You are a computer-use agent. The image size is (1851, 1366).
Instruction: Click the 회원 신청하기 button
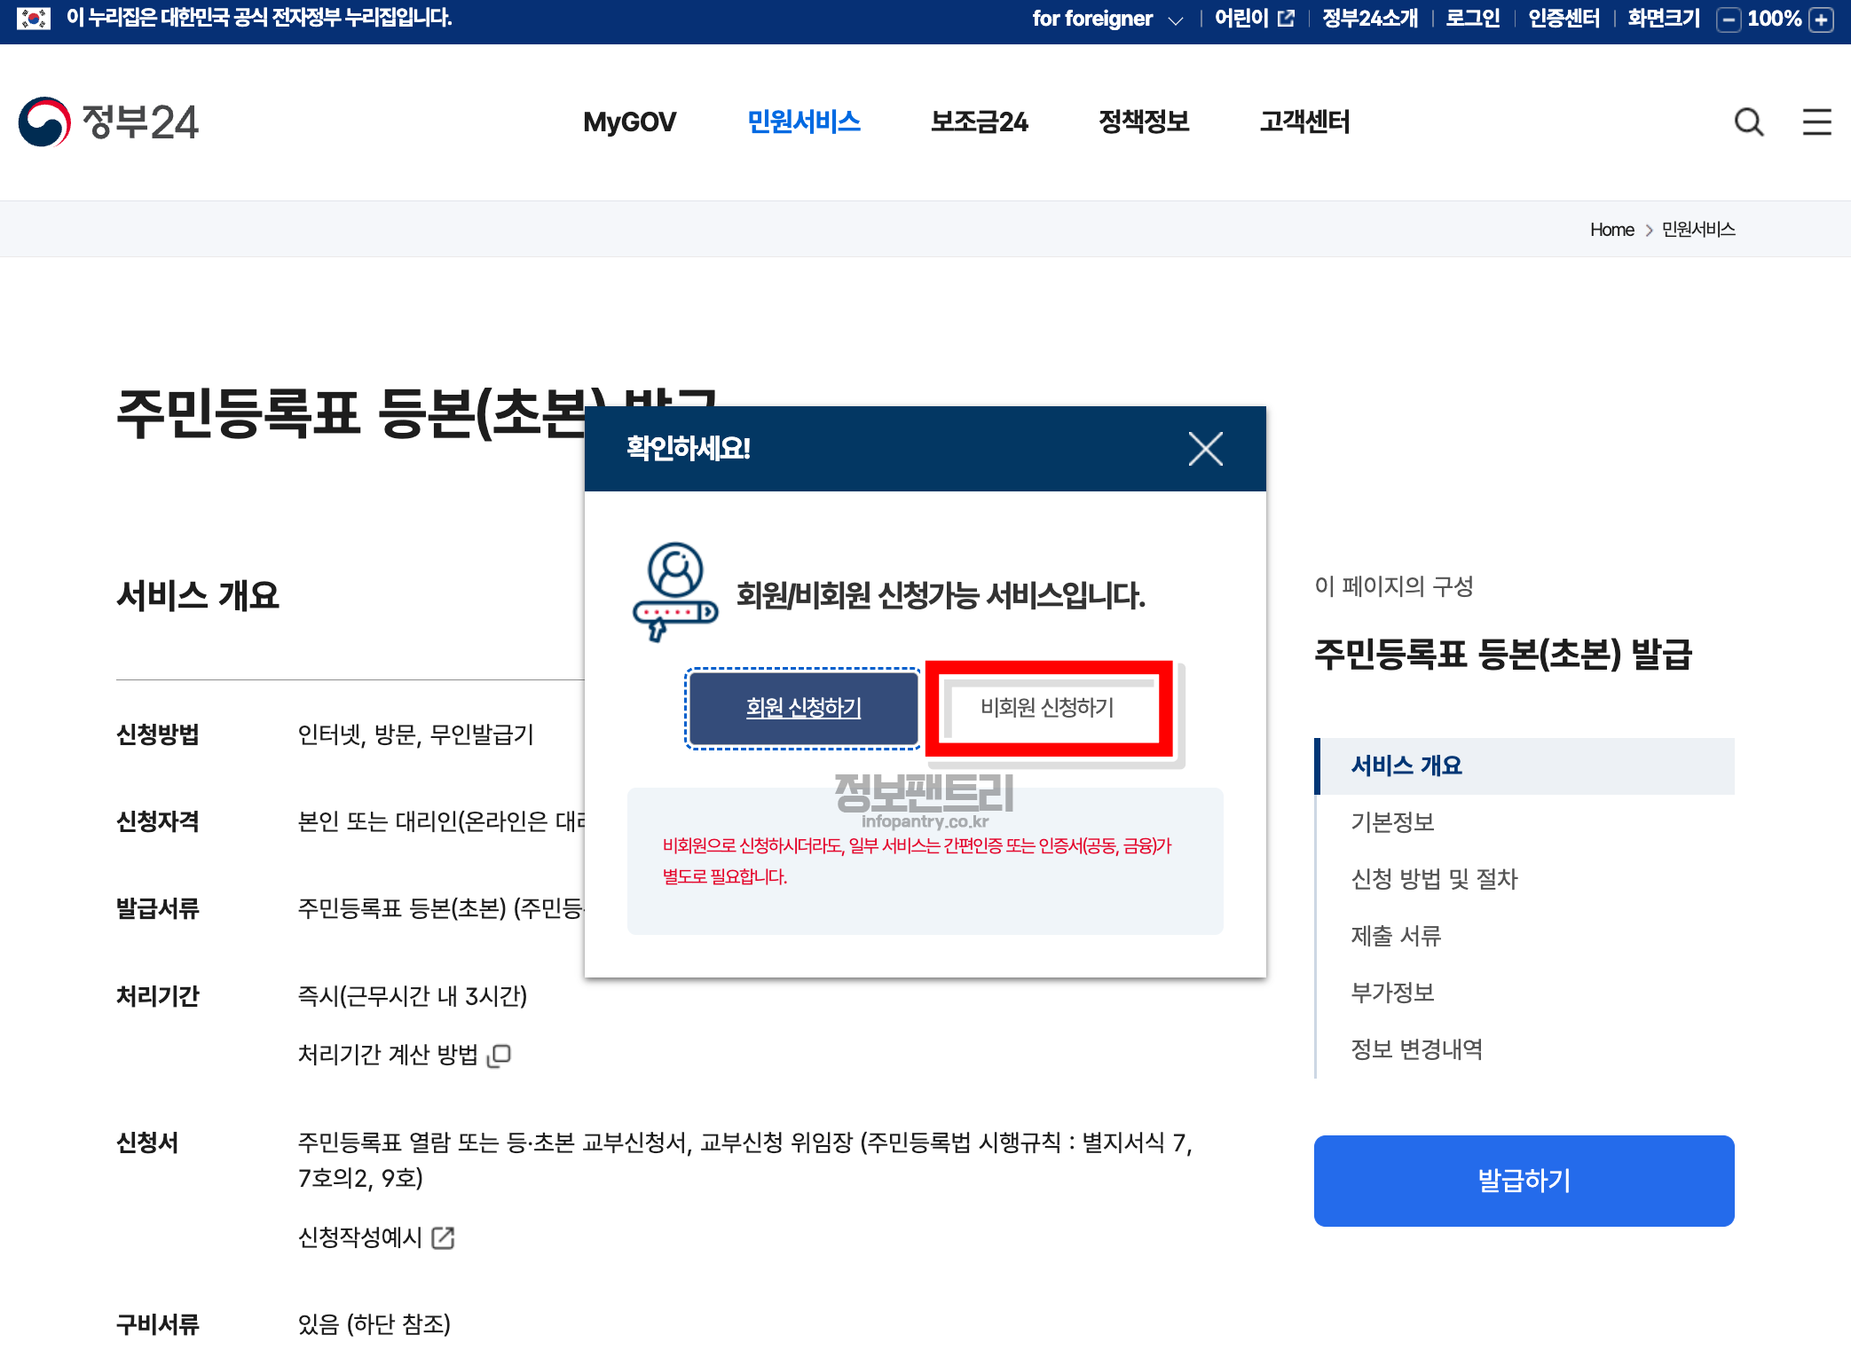(x=803, y=708)
